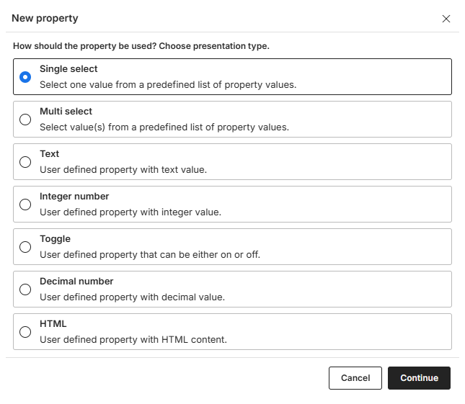
Task: Choose the Integer number radio button
Action: 25,205
